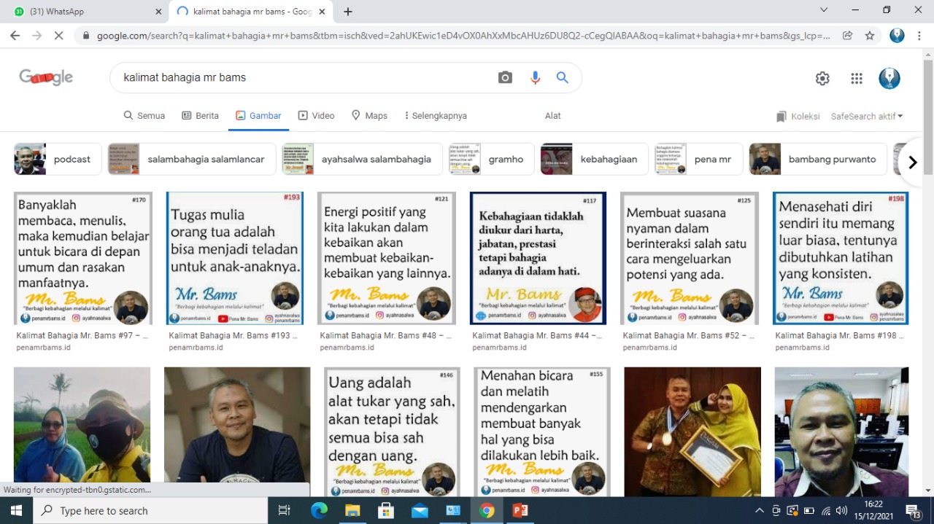This screenshot has height=524, width=934.
Task: Filter by salambahagia salamlancar chip
Action: pos(192,159)
